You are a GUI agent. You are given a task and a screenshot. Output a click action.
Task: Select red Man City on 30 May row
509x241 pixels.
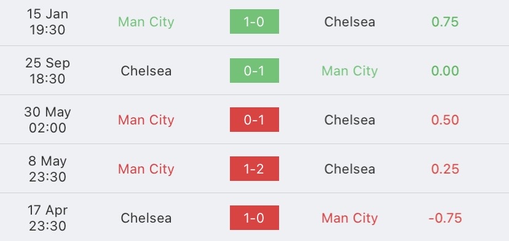[146, 120]
